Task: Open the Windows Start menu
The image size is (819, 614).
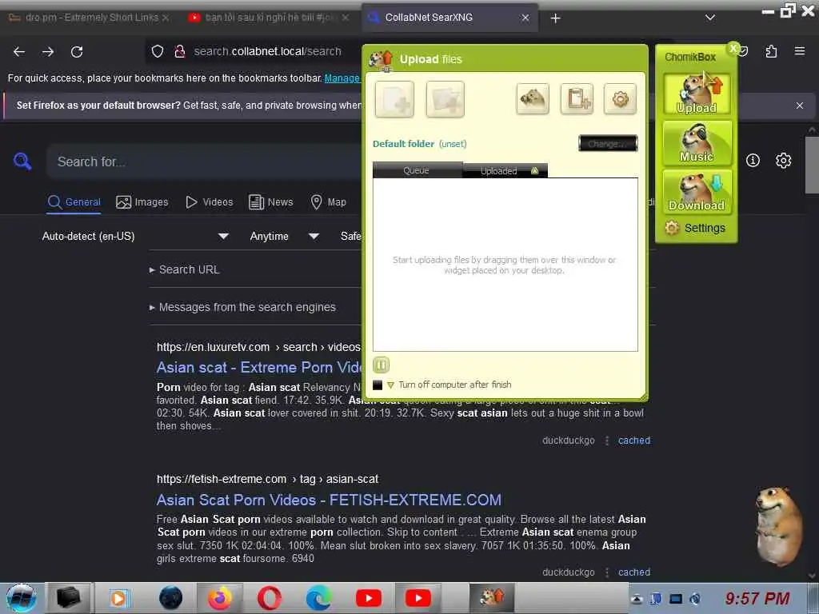Action: click(22, 598)
